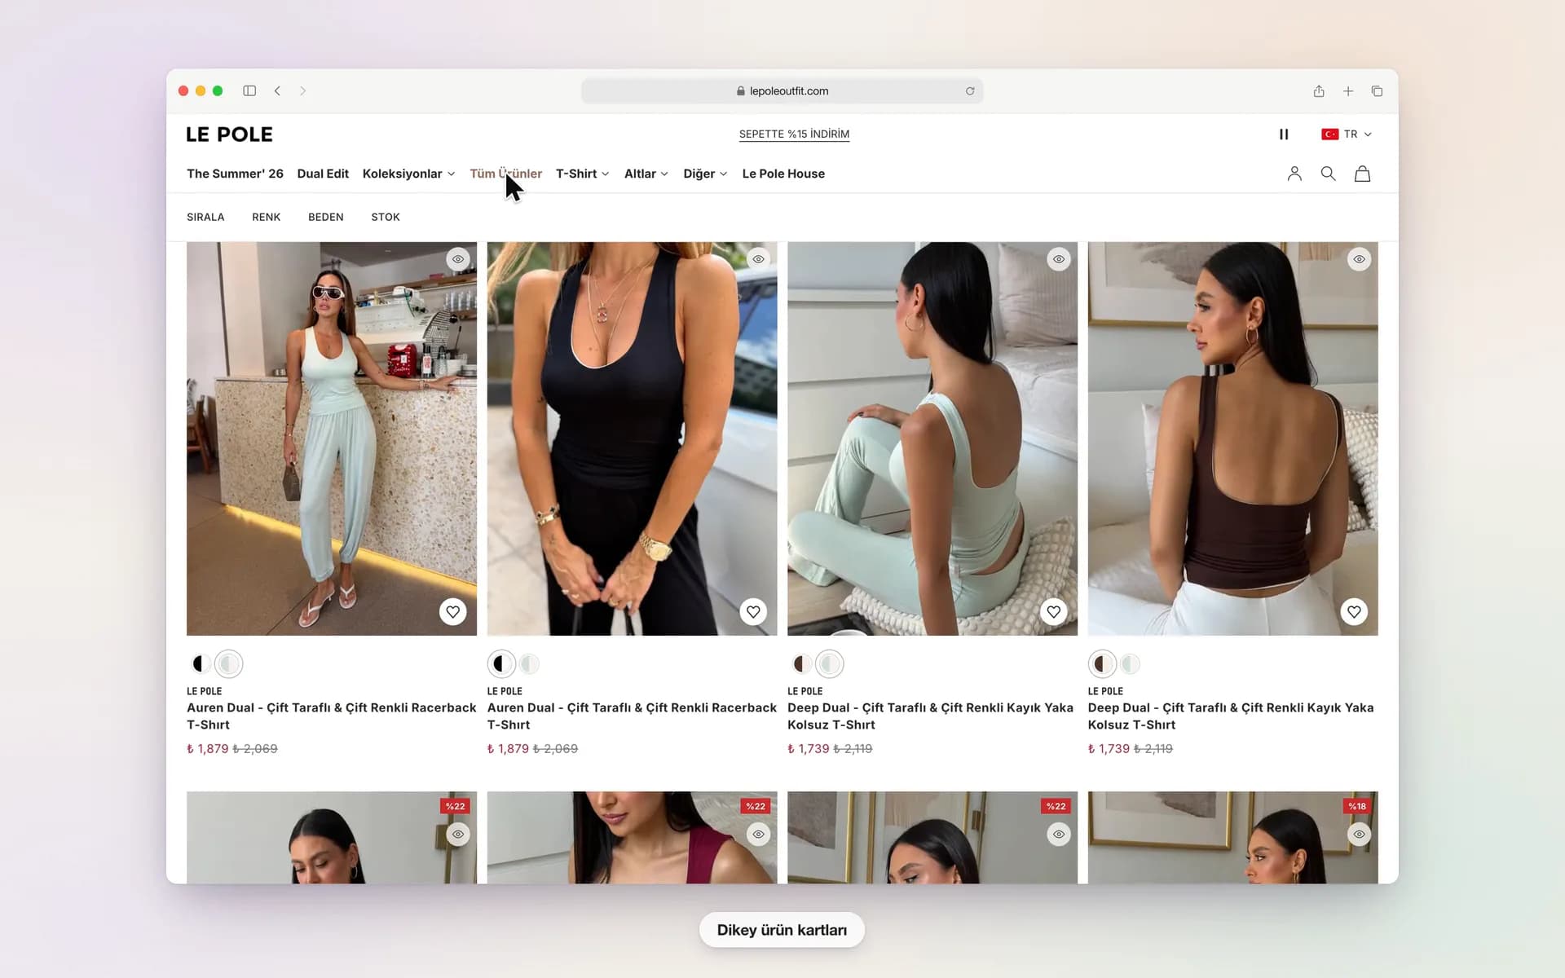
Task: Open the search magnifier icon
Action: (1328, 174)
